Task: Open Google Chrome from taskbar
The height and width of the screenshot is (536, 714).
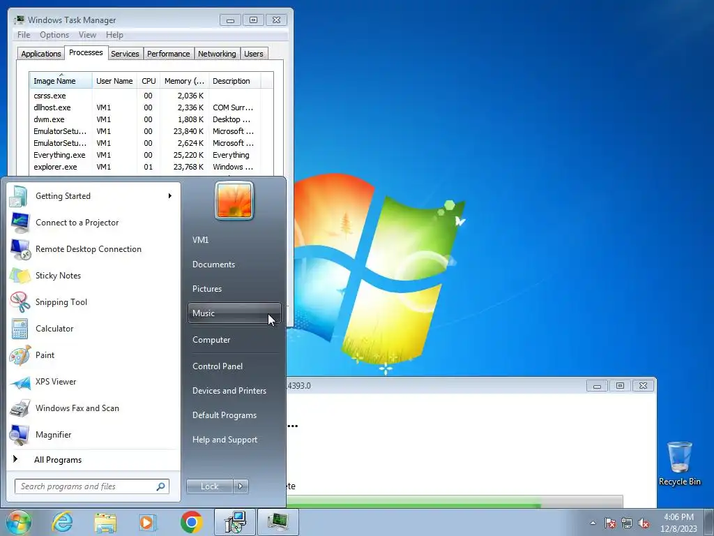Action: click(191, 522)
